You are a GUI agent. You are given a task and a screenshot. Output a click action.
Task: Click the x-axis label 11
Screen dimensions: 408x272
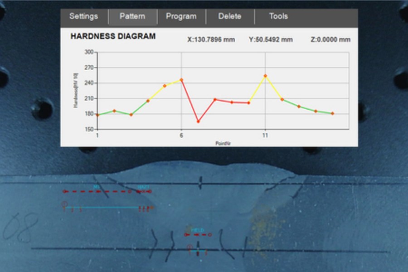click(265, 136)
